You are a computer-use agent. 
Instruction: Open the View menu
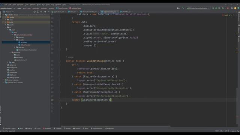[14, 4]
